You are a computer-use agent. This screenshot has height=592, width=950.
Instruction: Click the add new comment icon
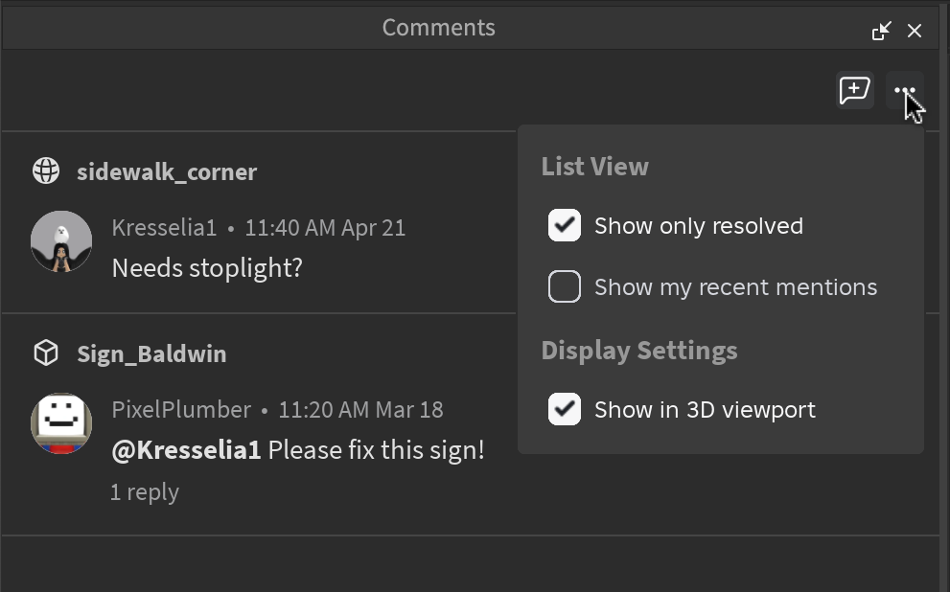[x=854, y=90]
